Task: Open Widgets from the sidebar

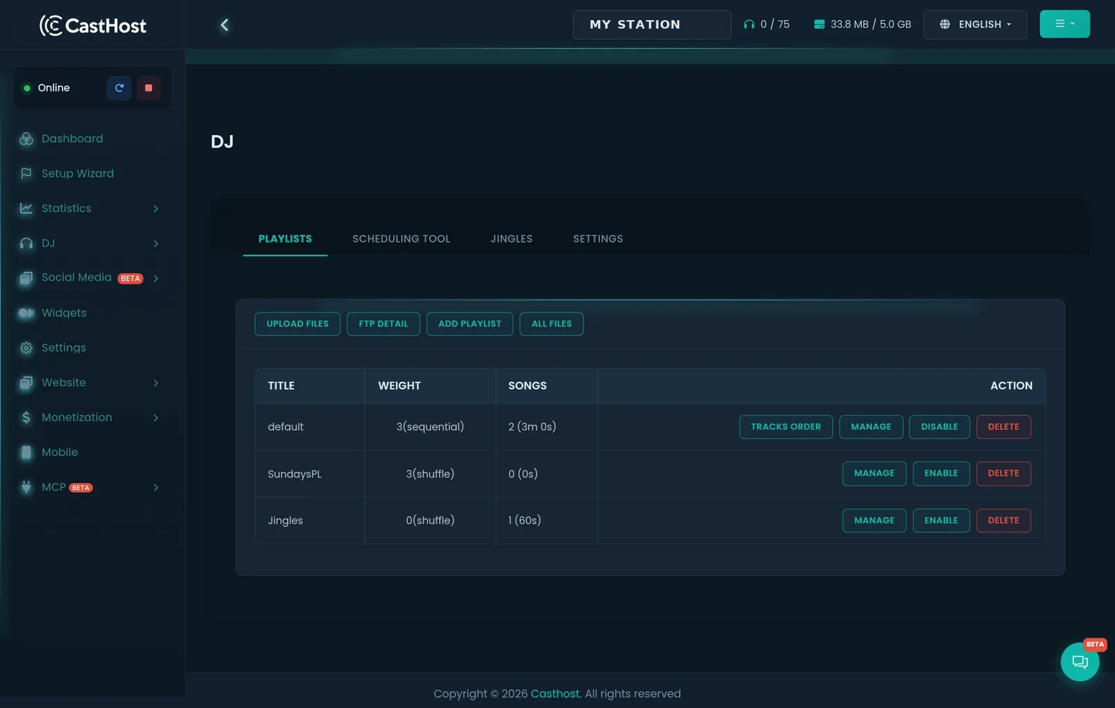Action: click(x=64, y=313)
